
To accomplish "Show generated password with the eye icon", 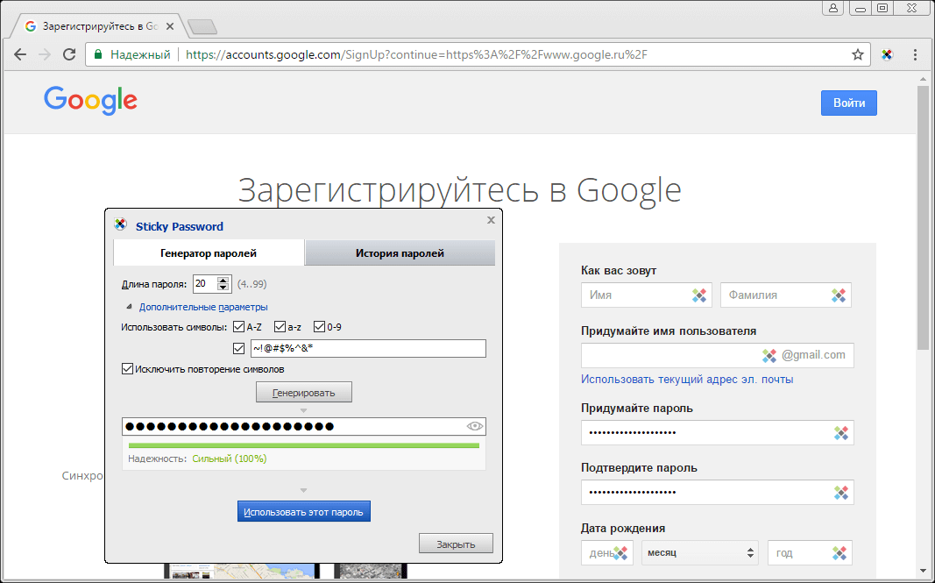I will pyautogui.click(x=475, y=426).
